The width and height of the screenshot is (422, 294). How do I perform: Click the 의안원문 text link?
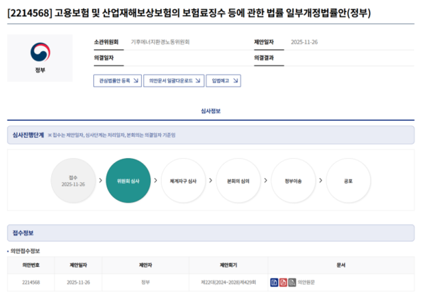(x=307, y=282)
